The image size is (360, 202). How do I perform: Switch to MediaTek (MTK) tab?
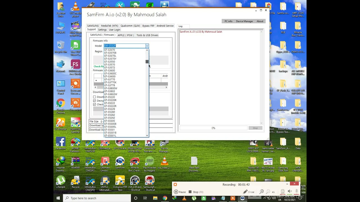110,26
